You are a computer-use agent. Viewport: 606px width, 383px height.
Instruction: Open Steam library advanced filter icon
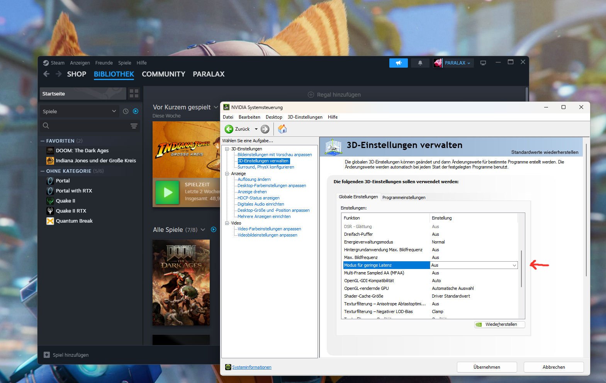134,126
